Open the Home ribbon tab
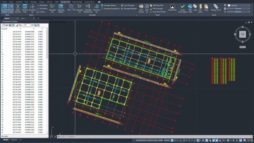Screen dimensions: 254x143 tap(4, 2)
